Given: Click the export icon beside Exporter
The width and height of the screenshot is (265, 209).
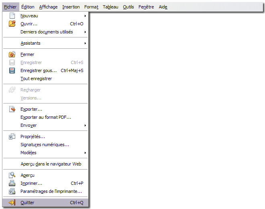Looking at the screenshot, I should (12, 109).
